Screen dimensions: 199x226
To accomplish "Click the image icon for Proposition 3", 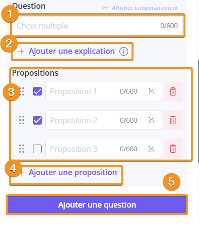I will [x=151, y=149].
